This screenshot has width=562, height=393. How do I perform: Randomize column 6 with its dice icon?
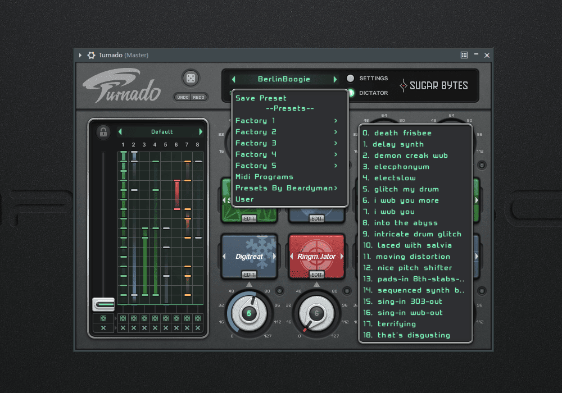[176, 318]
